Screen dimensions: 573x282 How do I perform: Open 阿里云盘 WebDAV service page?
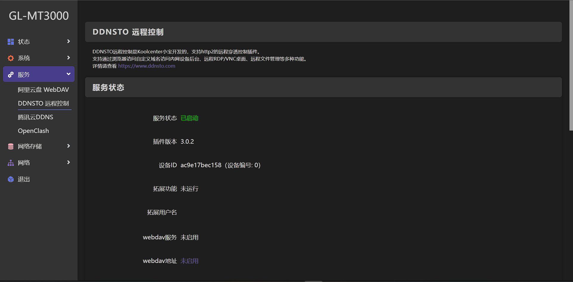point(43,90)
